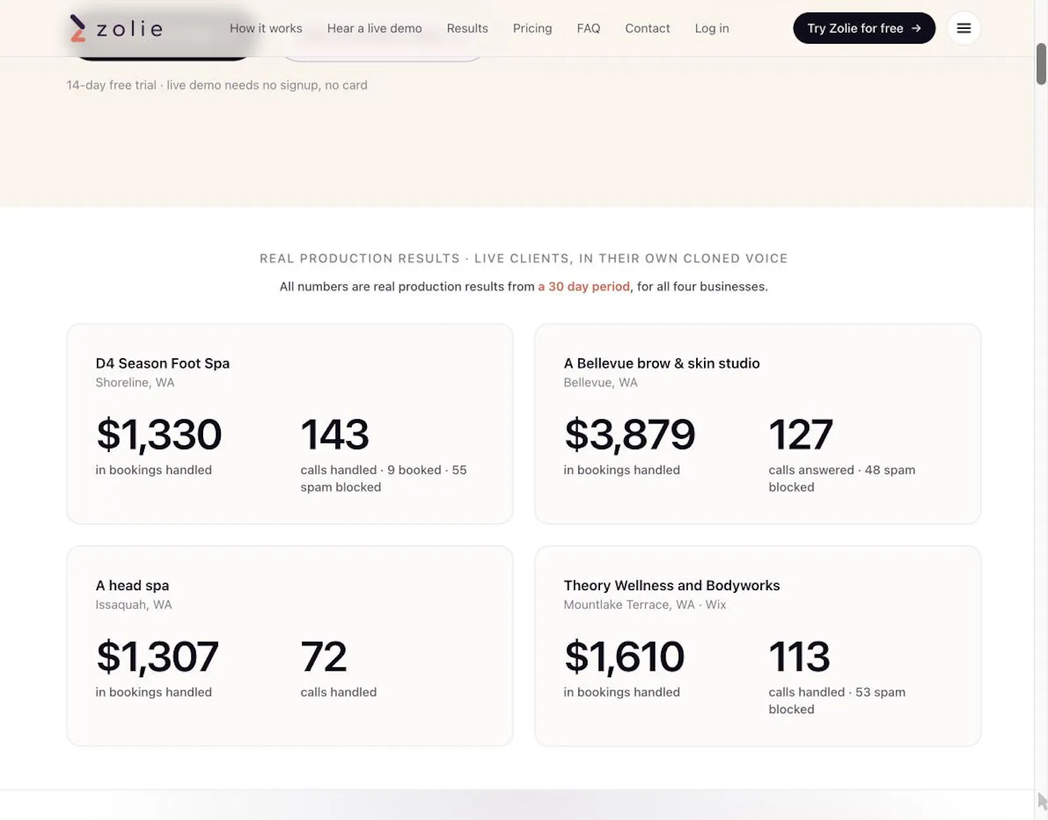Open the Contact nav link
The height and width of the screenshot is (820, 1048).
[647, 28]
